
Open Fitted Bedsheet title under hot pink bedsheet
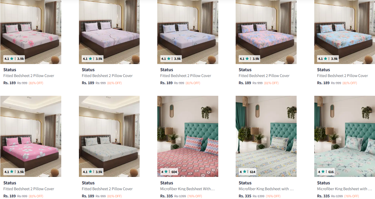(x=29, y=189)
